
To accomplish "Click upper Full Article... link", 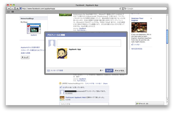I will point(82,30).
